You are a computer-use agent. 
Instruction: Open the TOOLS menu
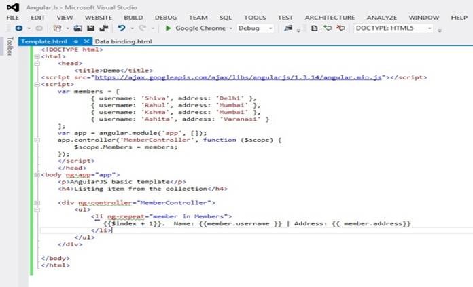click(255, 18)
